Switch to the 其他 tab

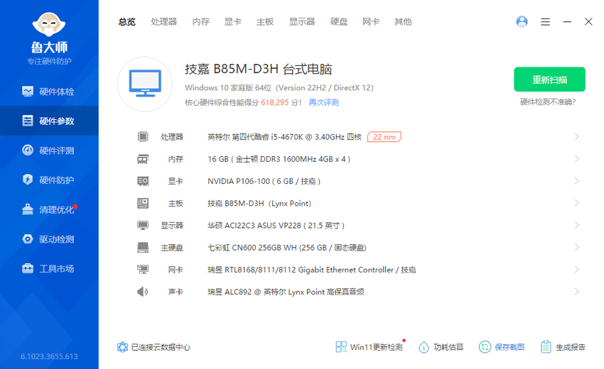[403, 22]
